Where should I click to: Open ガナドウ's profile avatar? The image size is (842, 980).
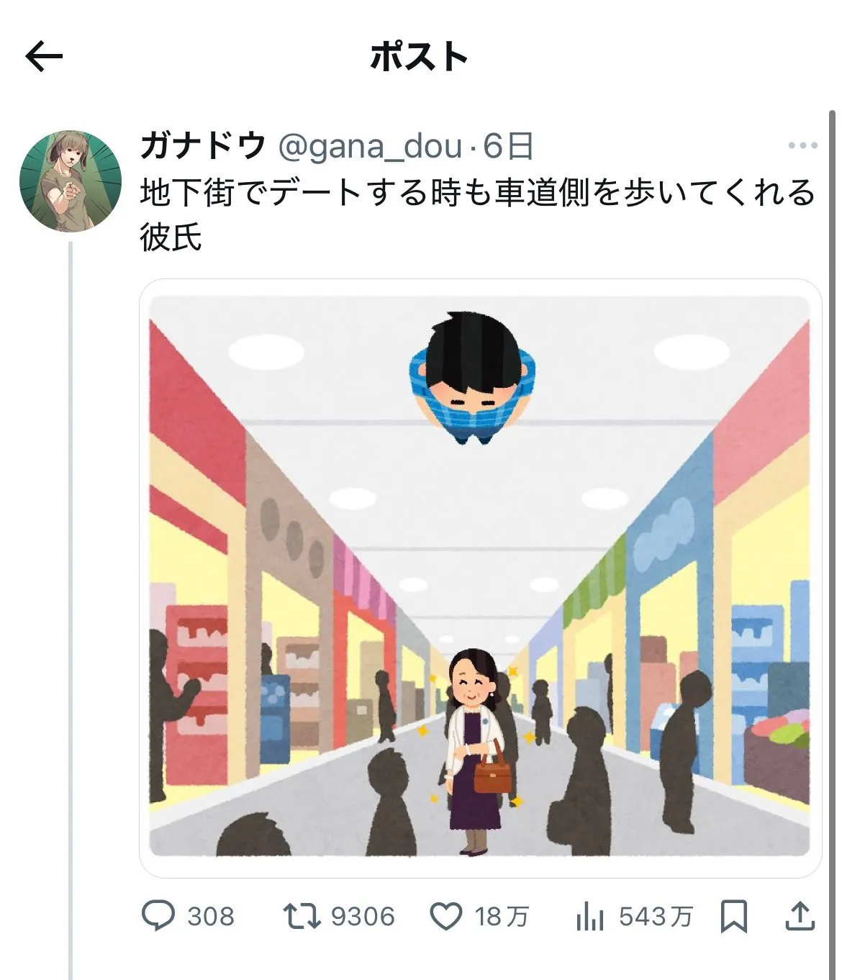click(x=71, y=181)
